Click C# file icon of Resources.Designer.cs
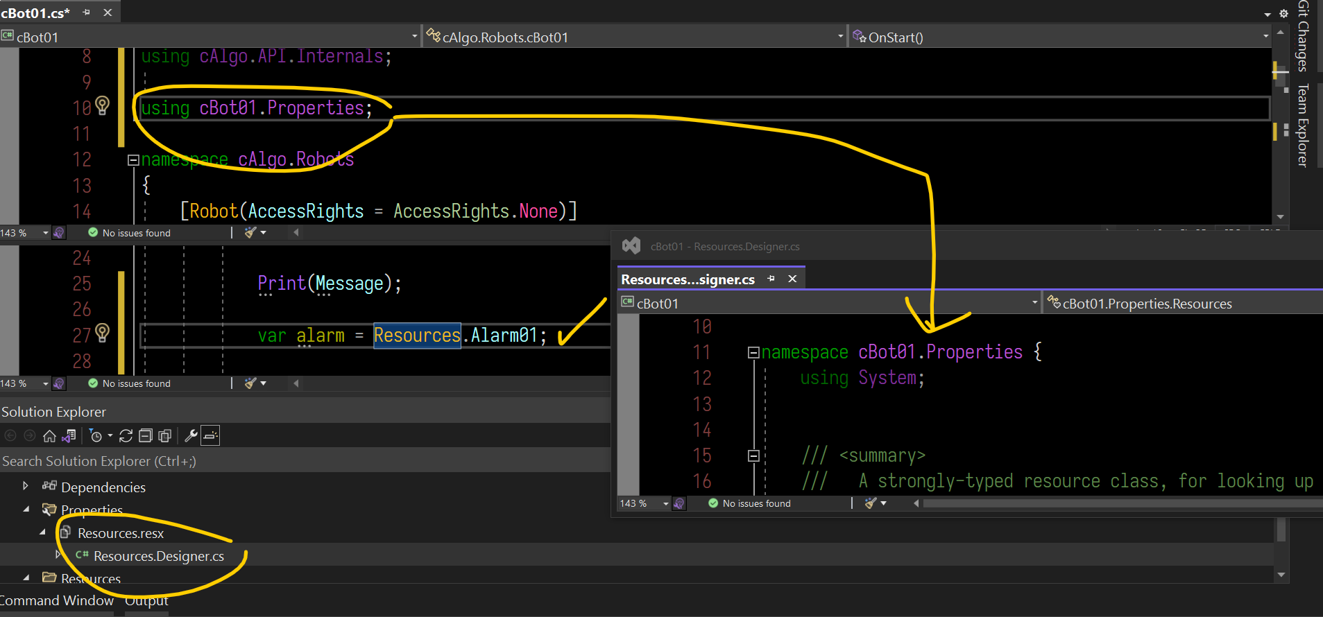The height and width of the screenshot is (617, 1323). (82, 555)
